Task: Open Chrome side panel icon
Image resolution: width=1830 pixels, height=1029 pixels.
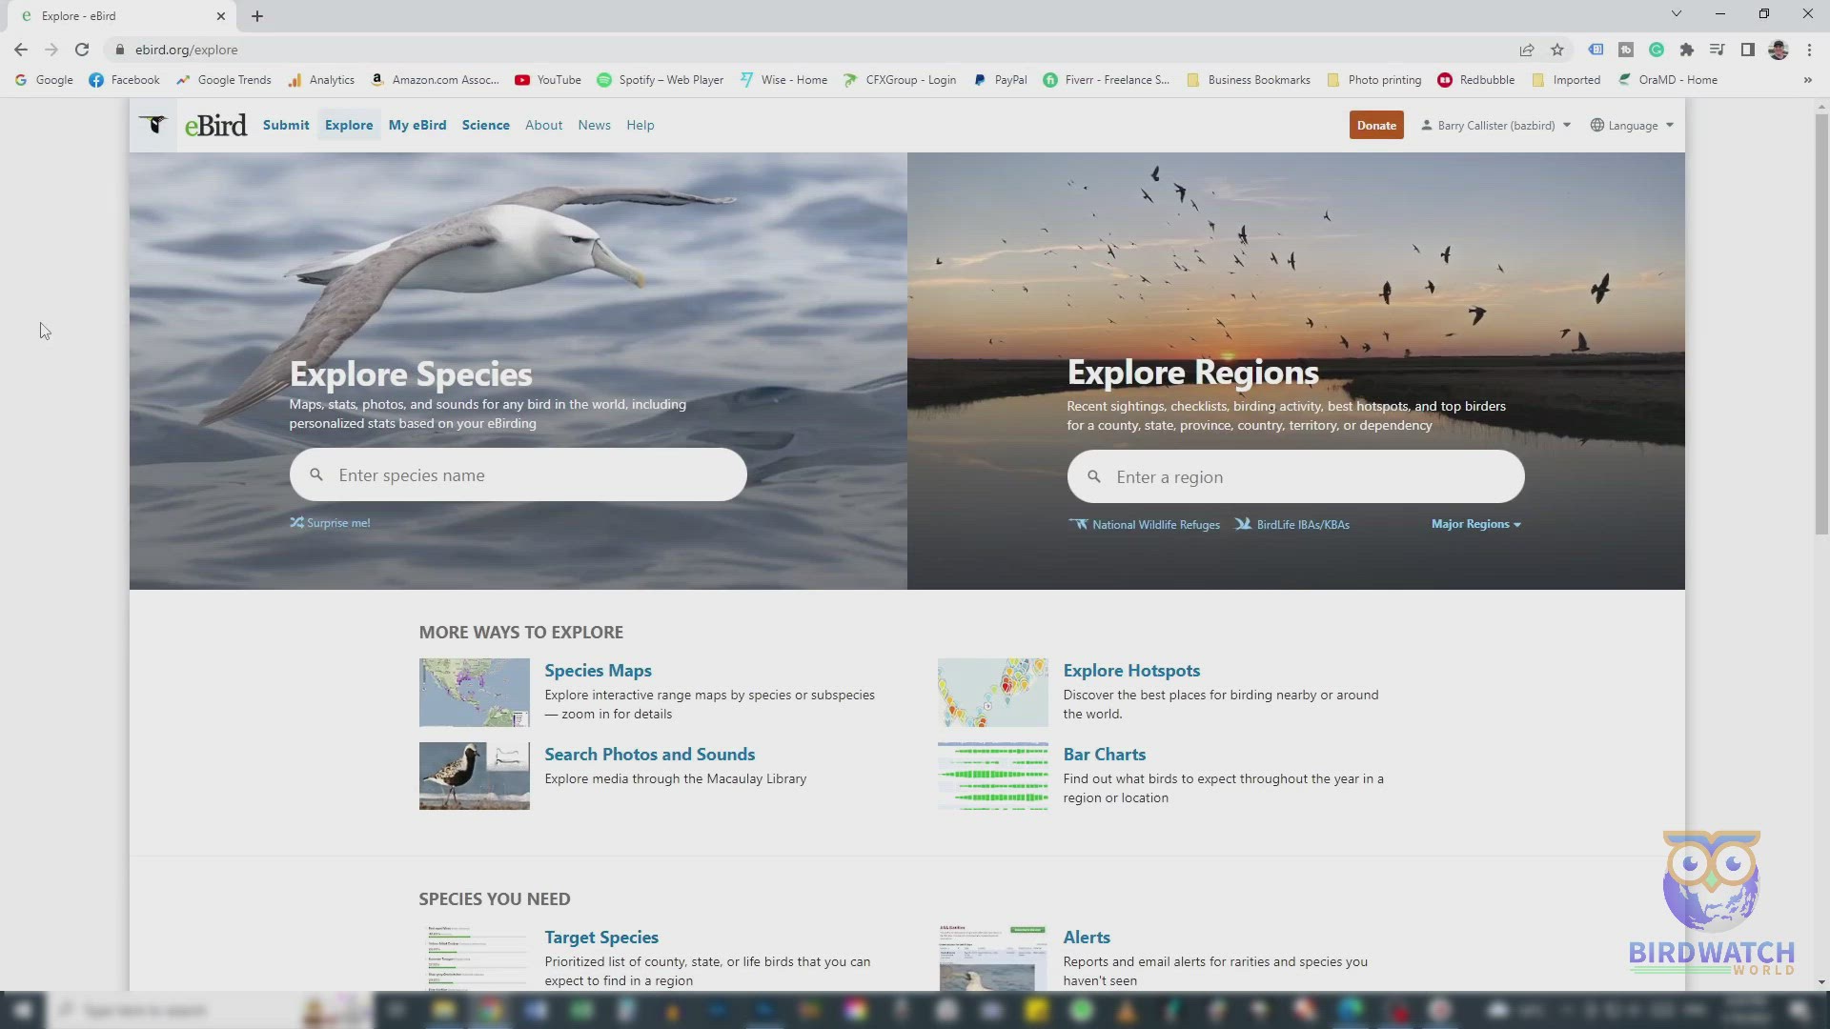Action: [1748, 50]
